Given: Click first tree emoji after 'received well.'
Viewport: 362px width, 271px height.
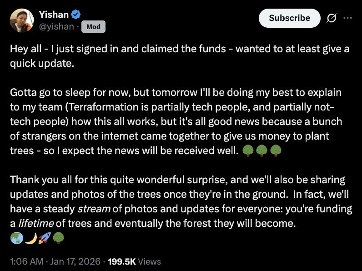Looking at the screenshot, I should pos(248,150).
